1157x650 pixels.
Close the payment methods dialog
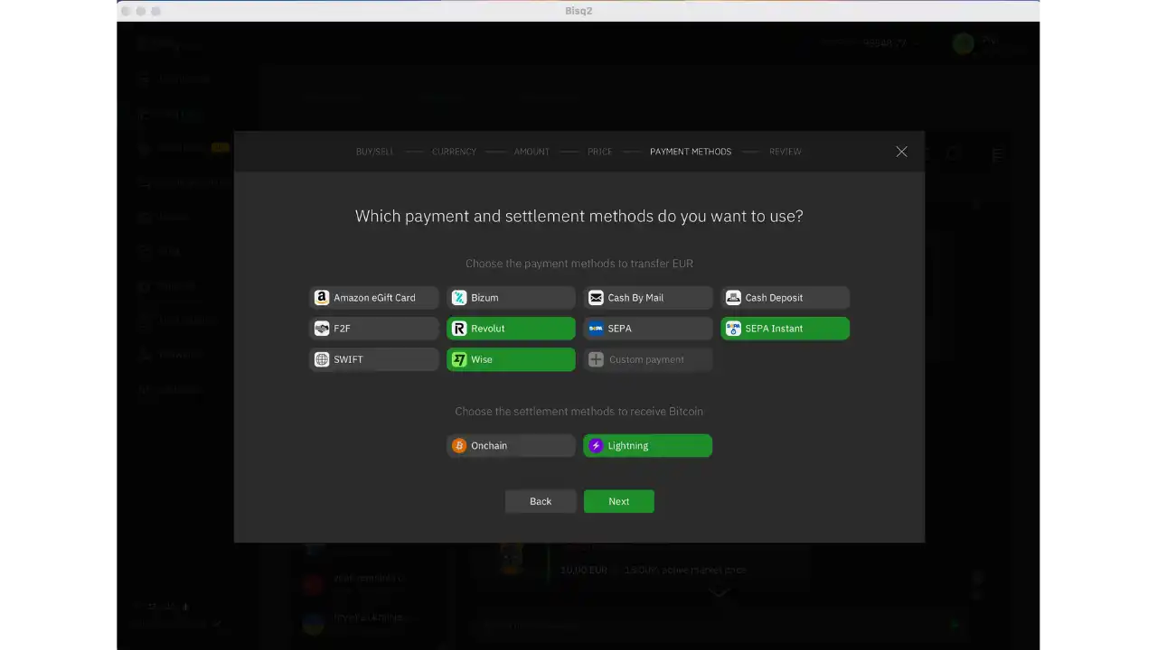tap(901, 152)
